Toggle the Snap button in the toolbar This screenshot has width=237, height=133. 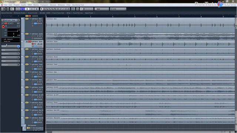pyautogui.click(x=81, y=9)
